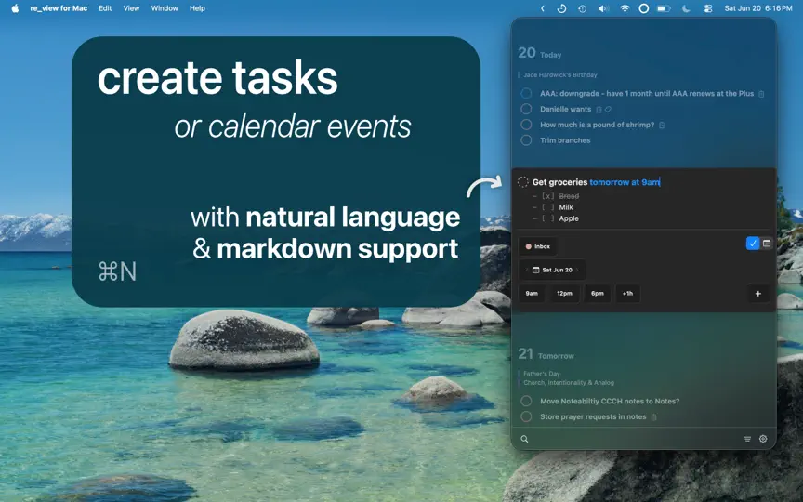The width and height of the screenshot is (803, 502).
Task: Open the Apple menu
Action: [x=15, y=8]
